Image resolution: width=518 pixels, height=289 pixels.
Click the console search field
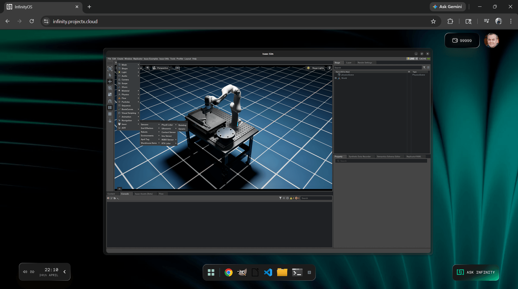coord(316,198)
